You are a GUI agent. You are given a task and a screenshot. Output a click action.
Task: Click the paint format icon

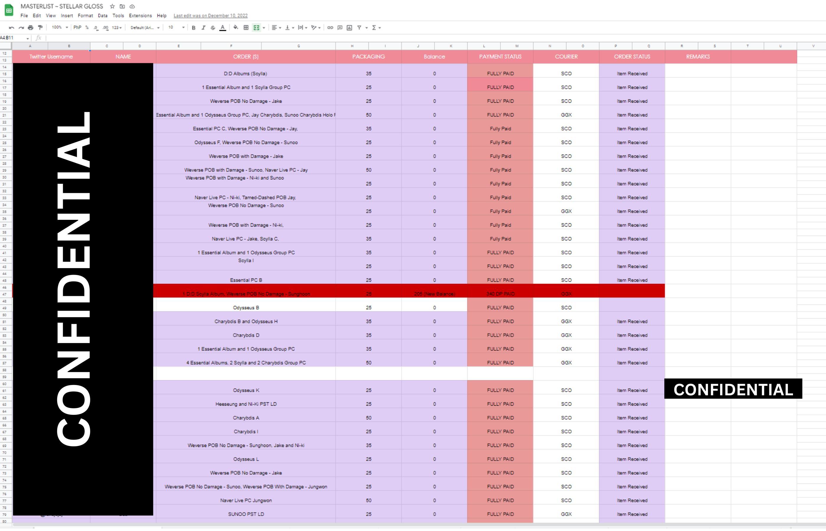(40, 28)
